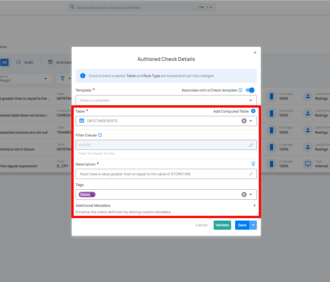Click the Draft clock icon
The image size is (330, 282).
pyautogui.click(x=18, y=62)
